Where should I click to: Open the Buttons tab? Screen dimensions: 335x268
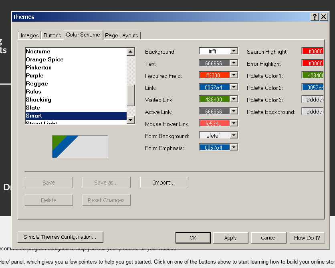coord(52,35)
